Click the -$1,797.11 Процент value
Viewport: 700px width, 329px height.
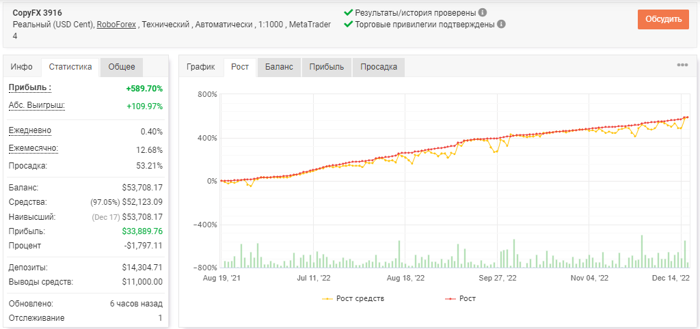(144, 246)
